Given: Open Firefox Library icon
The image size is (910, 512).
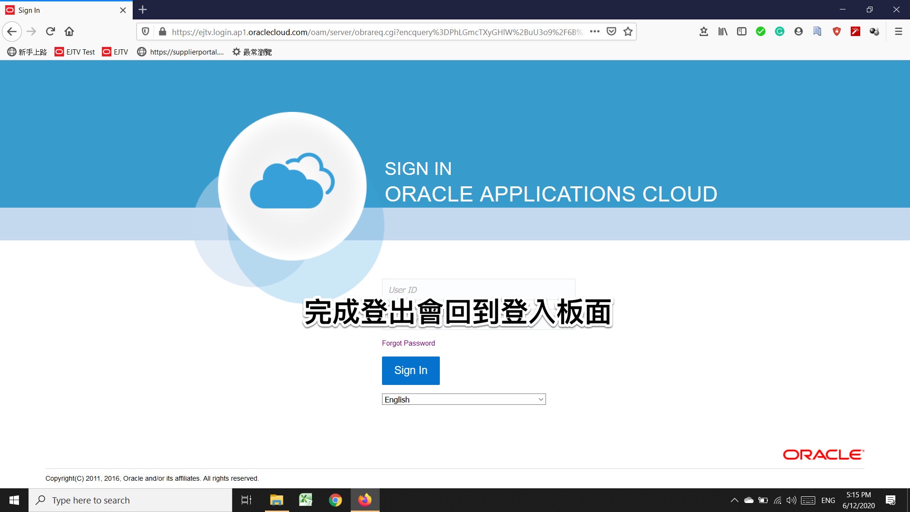Looking at the screenshot, I should 723,32.
